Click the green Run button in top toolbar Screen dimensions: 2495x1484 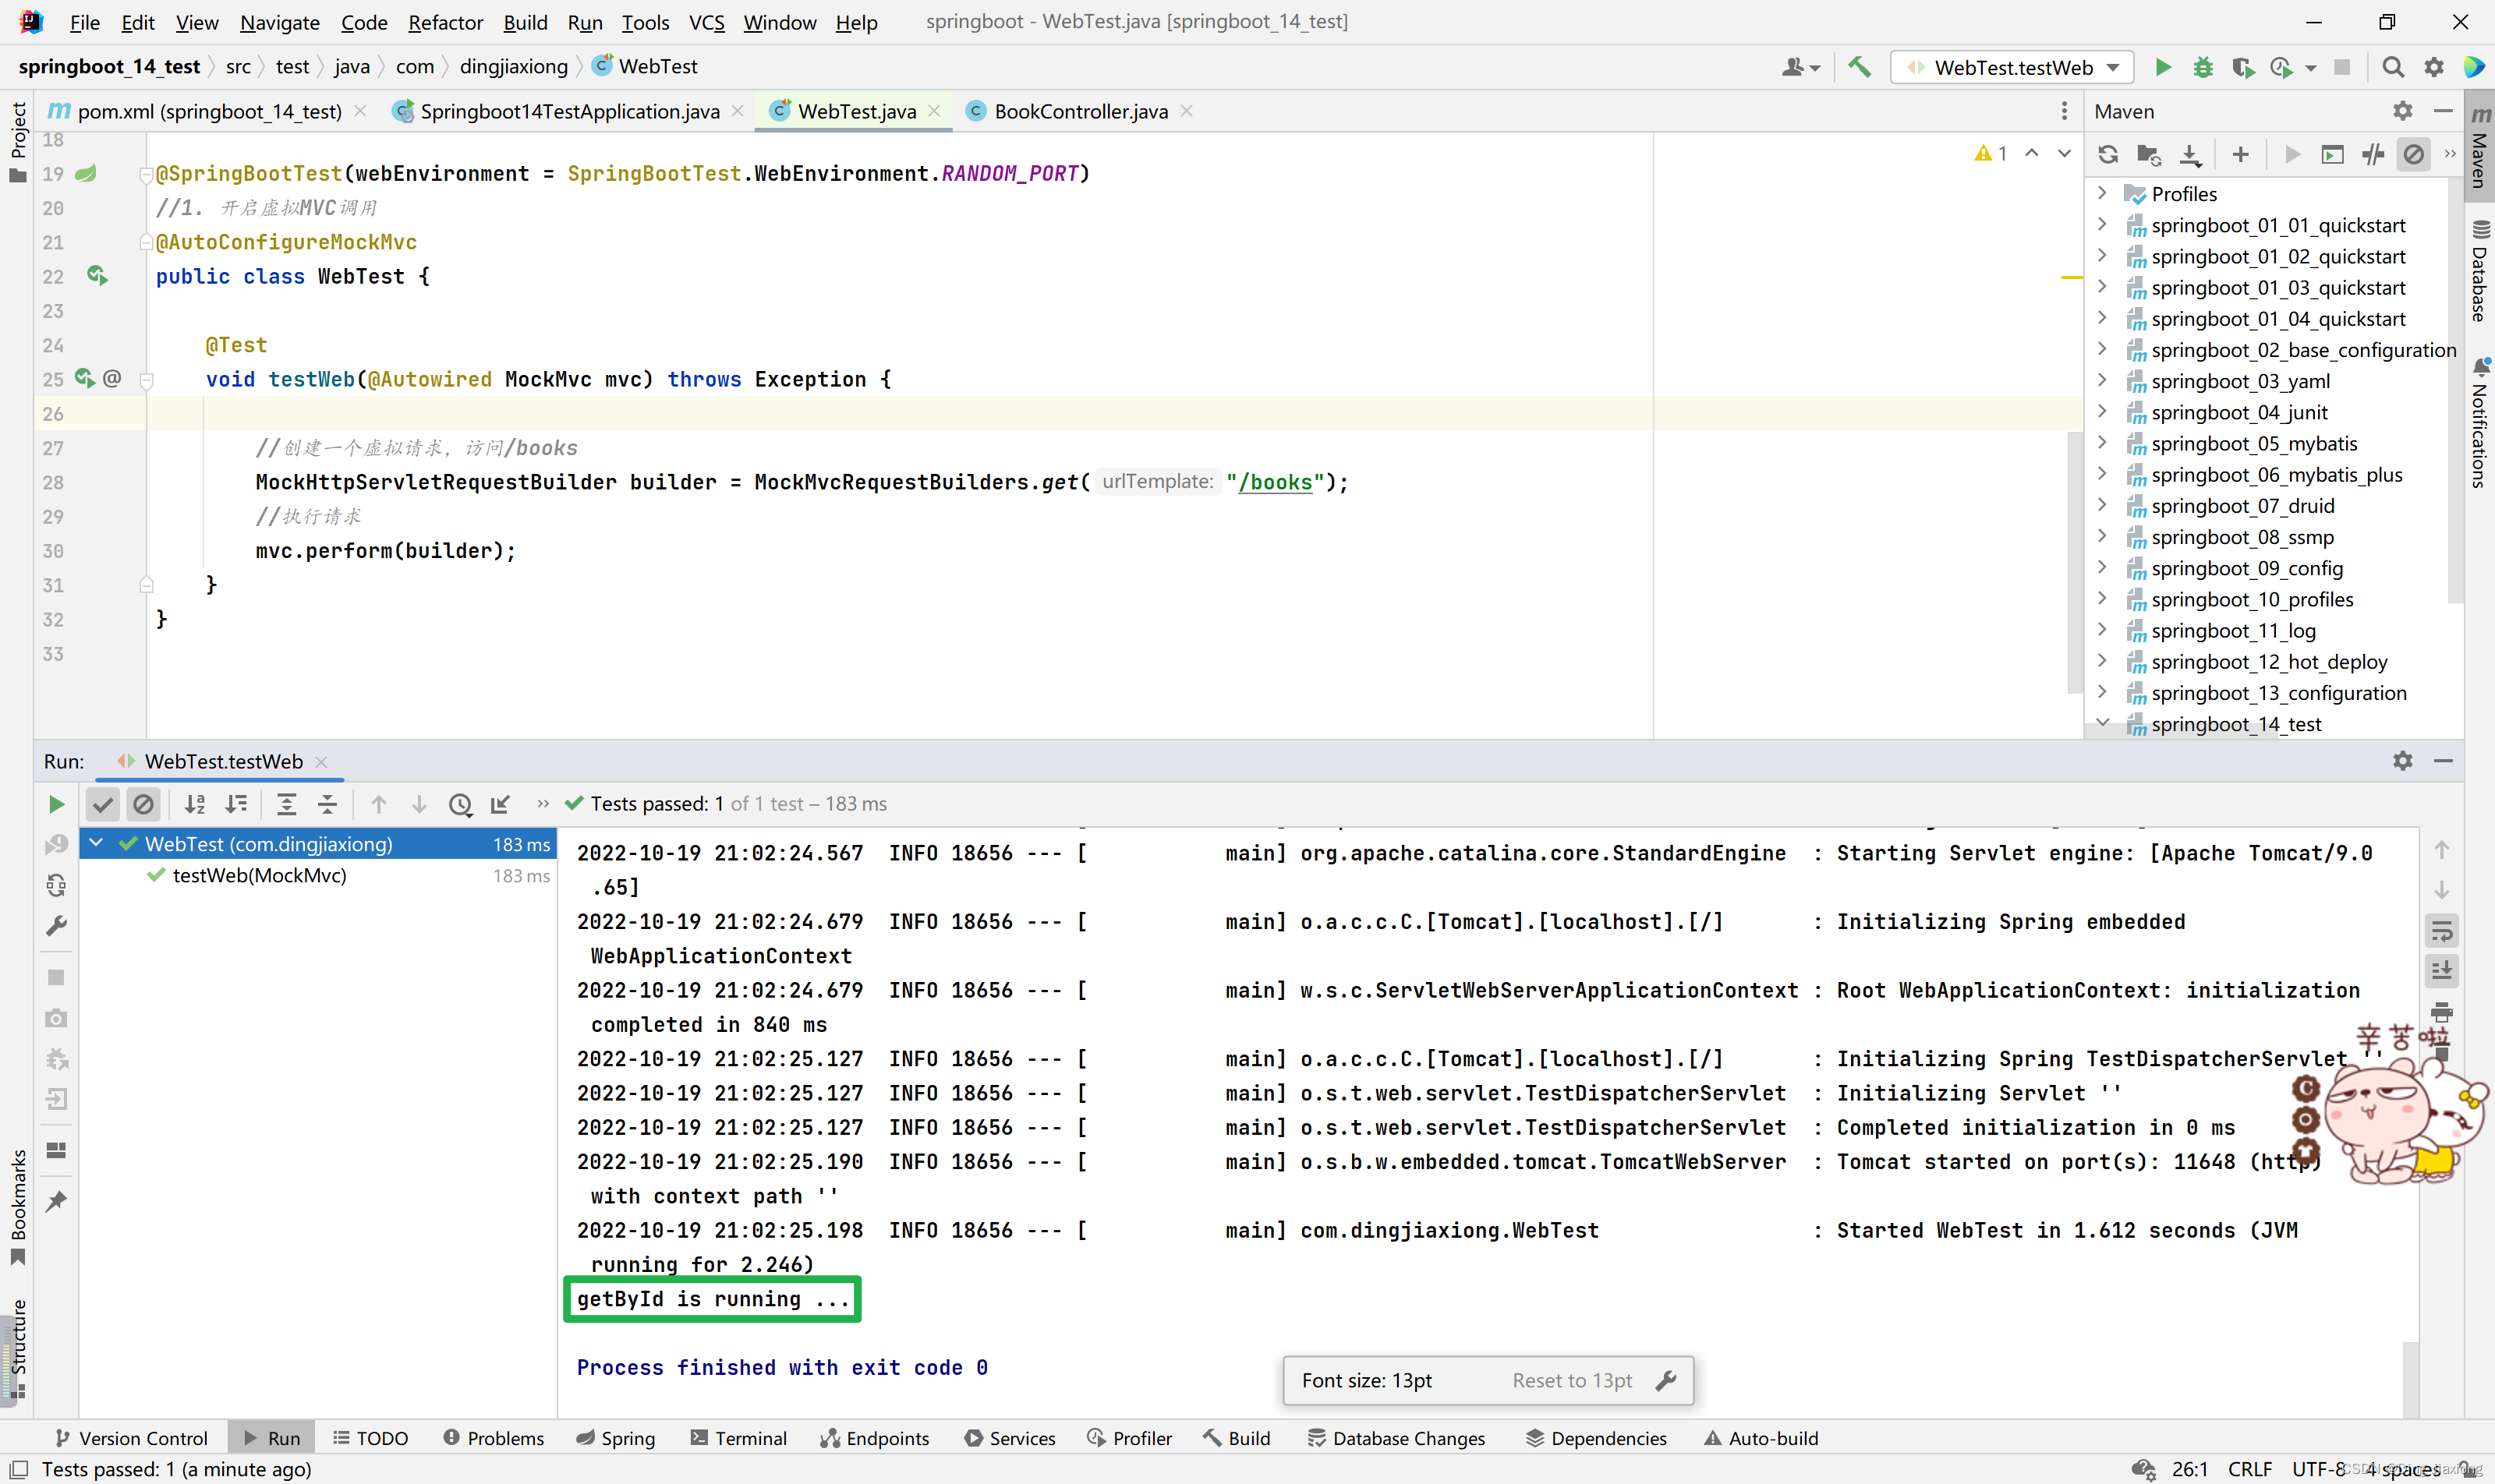click(x=2162, y=67)
